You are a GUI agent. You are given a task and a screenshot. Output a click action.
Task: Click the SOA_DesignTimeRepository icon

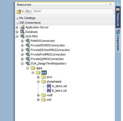tap(28, 63)
